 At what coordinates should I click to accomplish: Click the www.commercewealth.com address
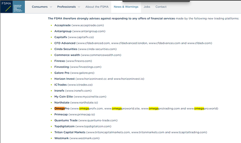pyautogui.click(x=101, y=55)
